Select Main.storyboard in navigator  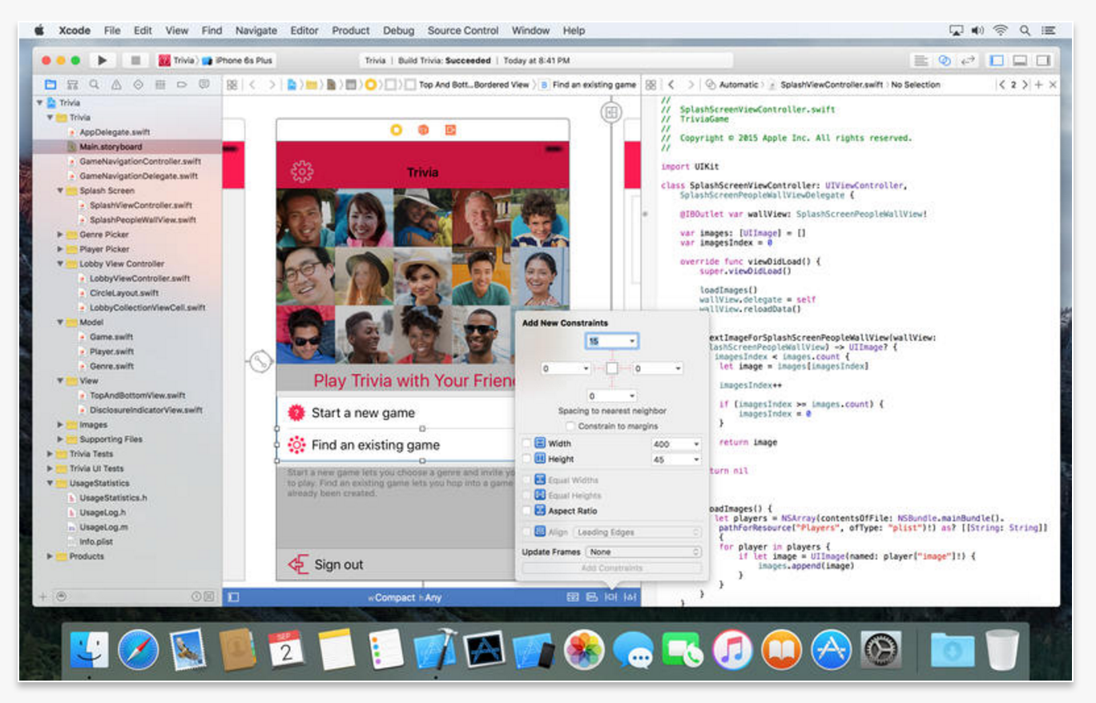pos(111,147)
